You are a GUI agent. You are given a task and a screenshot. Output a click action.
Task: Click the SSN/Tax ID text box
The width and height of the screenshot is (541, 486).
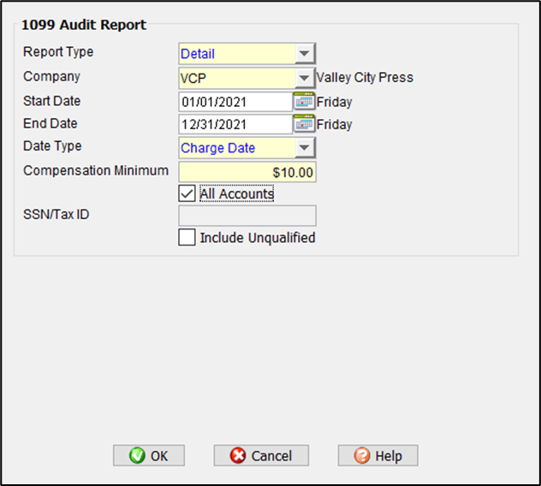[x=247, y=215]
